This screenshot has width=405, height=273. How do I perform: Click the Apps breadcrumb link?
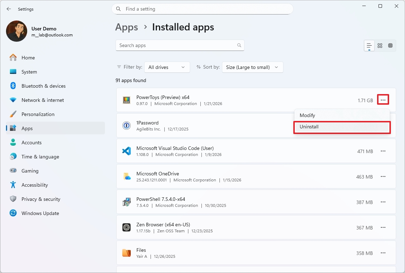(x=127, y=27)
